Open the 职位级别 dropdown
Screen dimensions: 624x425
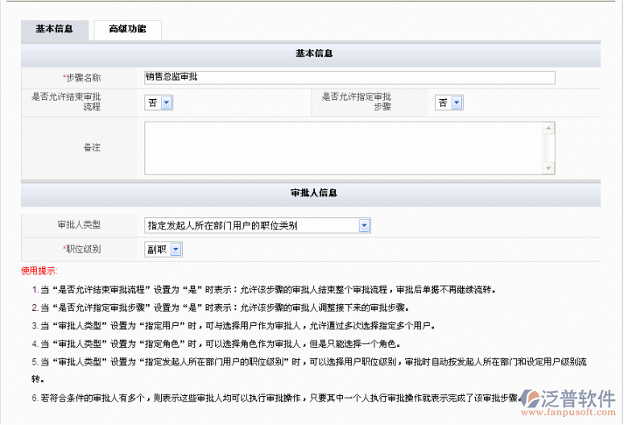click(163, 250)
